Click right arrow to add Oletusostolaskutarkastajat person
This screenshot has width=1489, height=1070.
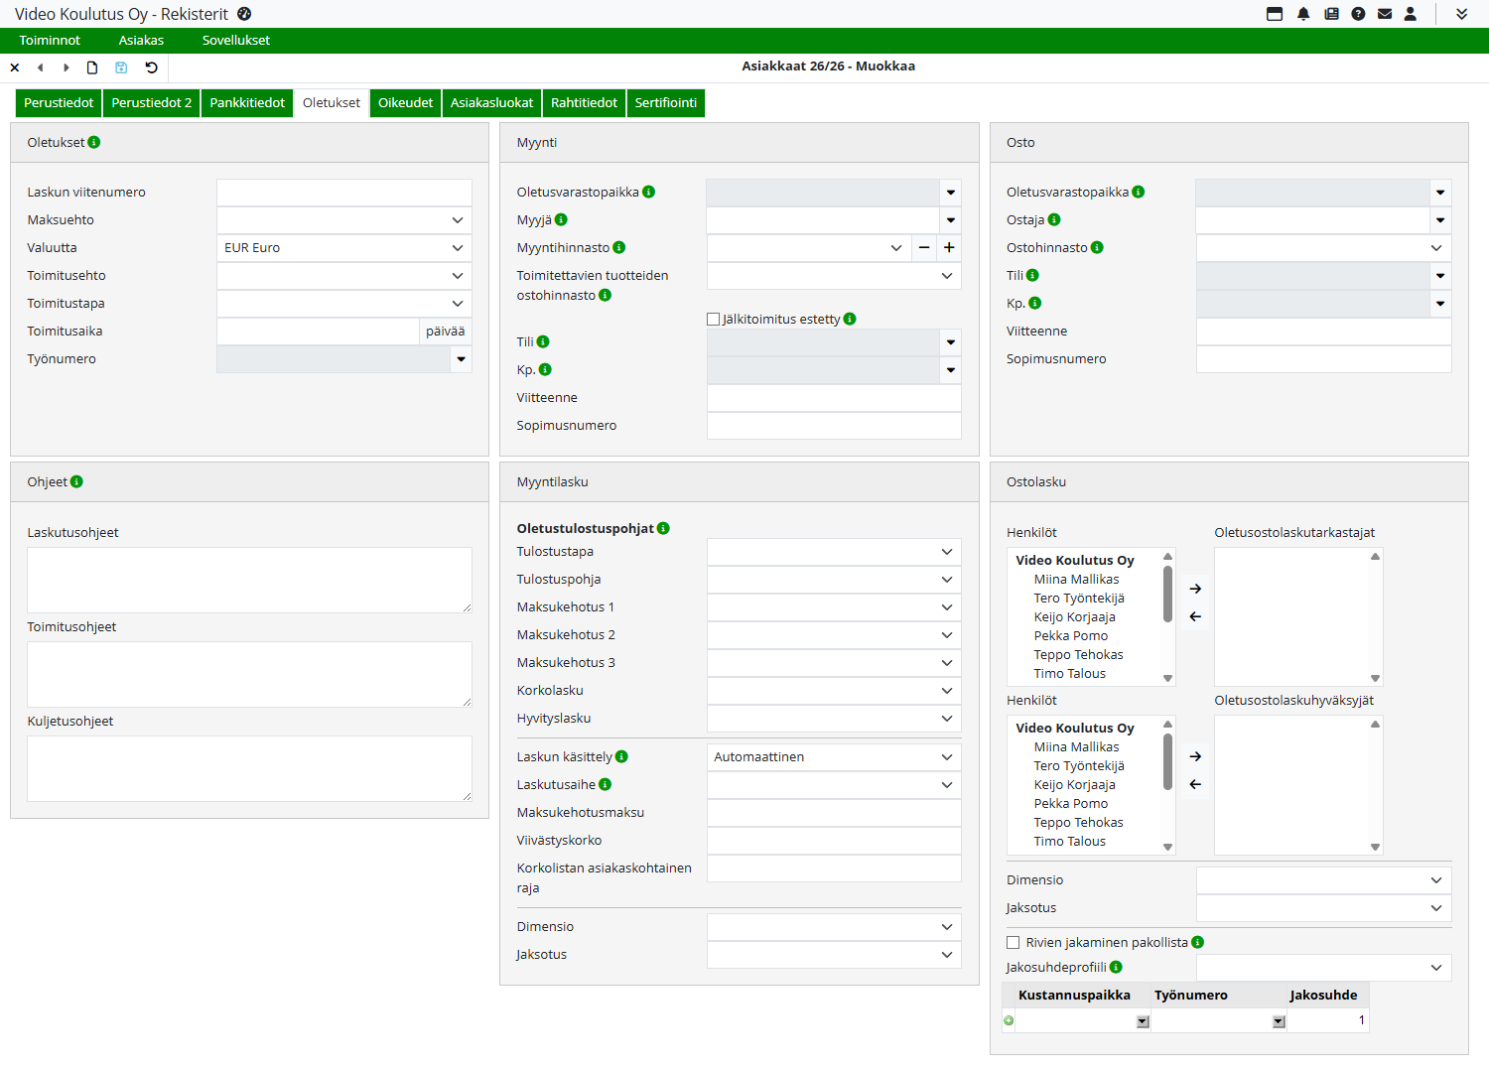pyautogui.click(x=1195, y=589)
